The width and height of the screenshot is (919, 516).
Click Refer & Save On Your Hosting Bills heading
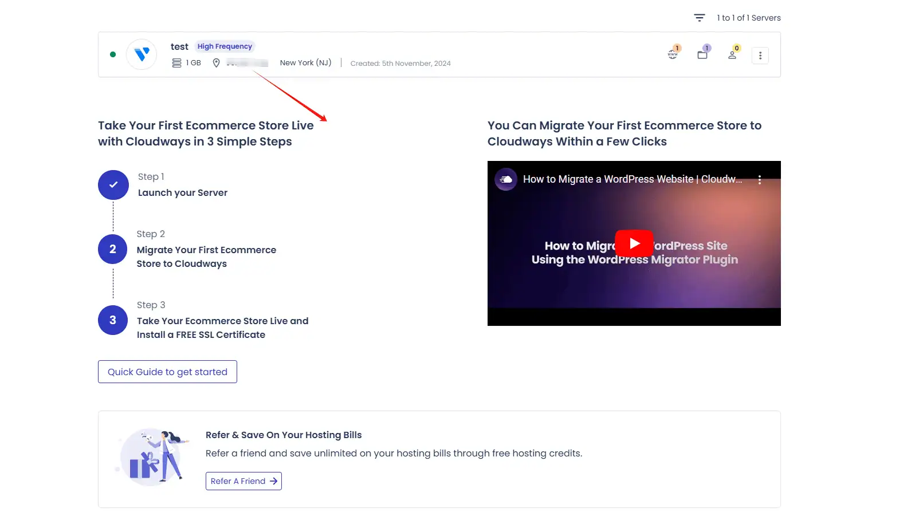(284, 435)
